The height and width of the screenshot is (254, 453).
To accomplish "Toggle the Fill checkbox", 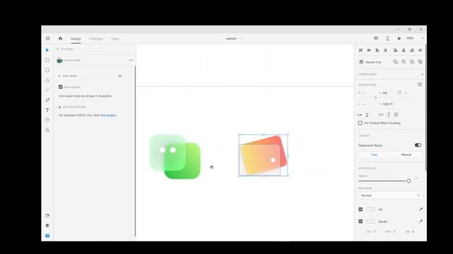I will 360,210.
